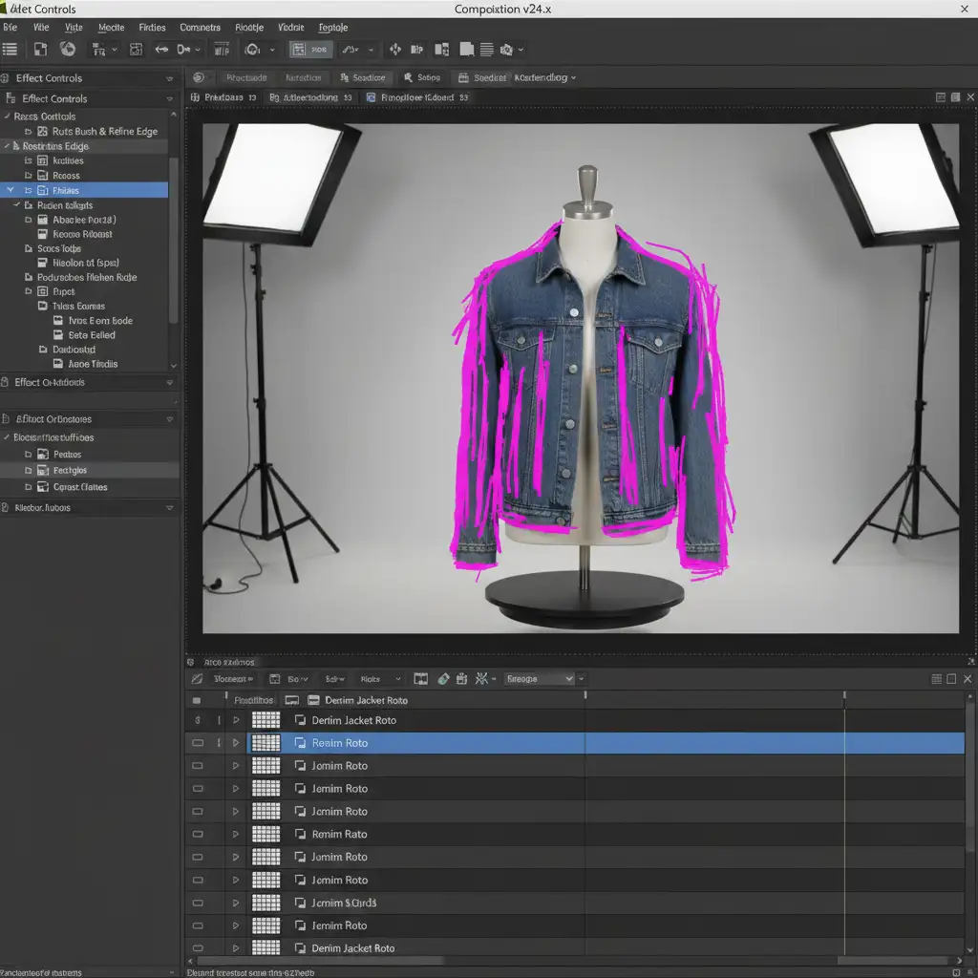The width and height of the screenshot is (978, 978).
Task: Open the last menu on the menu bar
Action: 333,28
